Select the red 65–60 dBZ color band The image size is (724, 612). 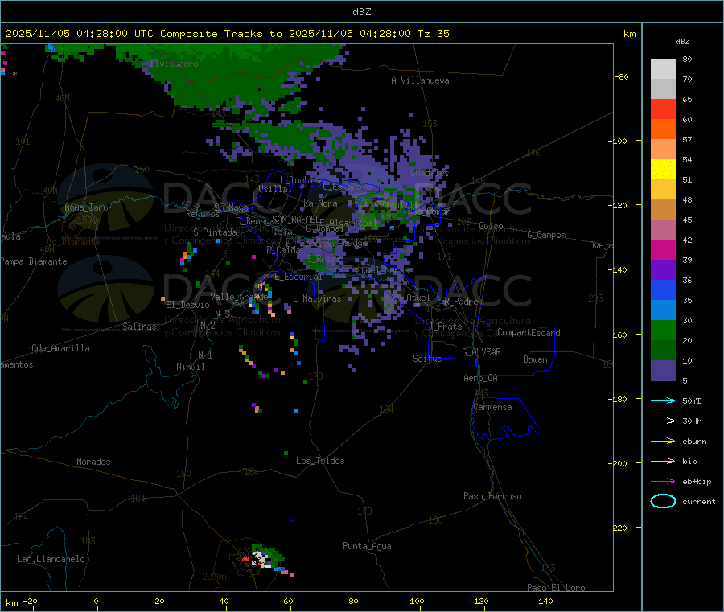click(x=663, y=109)
